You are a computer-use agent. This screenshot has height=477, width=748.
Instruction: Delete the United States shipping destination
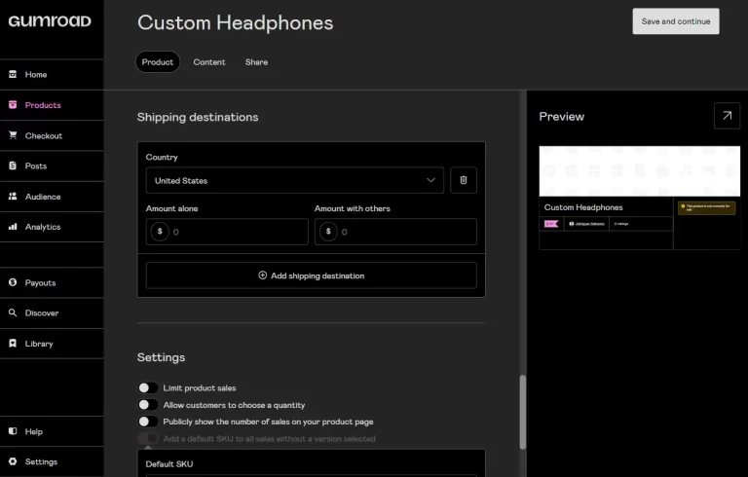click(x=464, y=180)
